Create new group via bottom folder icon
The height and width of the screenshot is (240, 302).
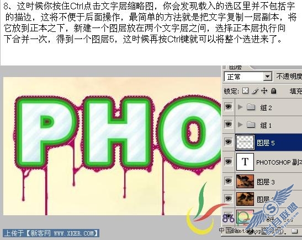294,231
